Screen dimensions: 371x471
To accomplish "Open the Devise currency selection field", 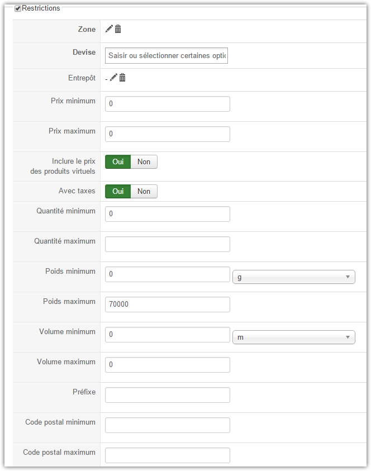I will 167,55.
